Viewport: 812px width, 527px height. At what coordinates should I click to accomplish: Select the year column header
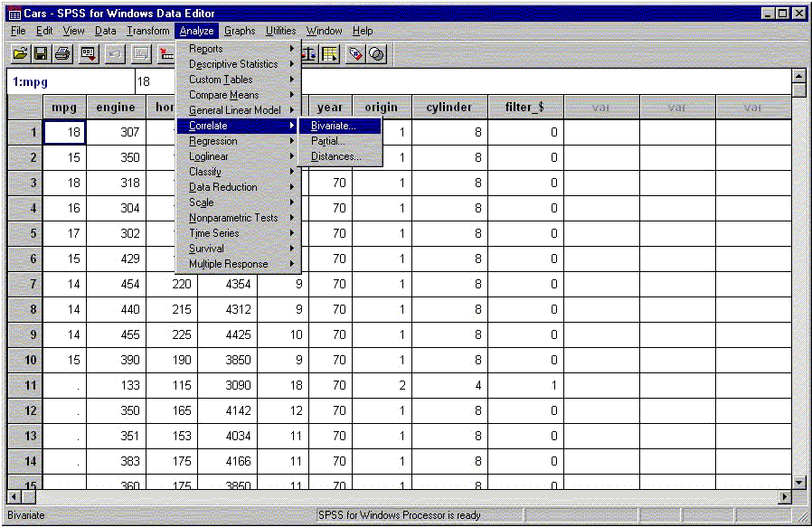click(x=330, y=108)
